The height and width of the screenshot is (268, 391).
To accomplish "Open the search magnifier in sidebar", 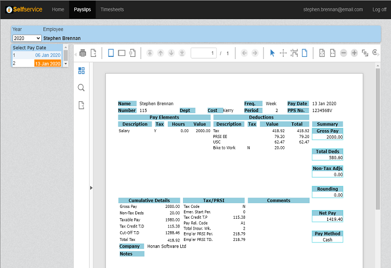I will (81, 88).
